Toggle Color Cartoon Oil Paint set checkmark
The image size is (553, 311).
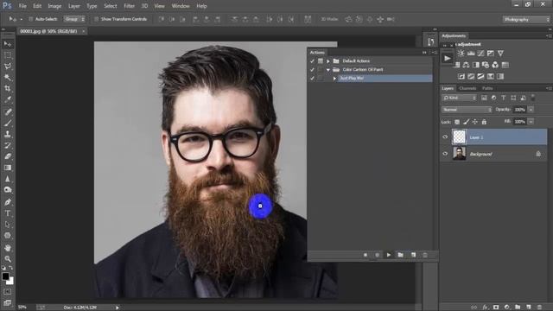pos(312,69)
